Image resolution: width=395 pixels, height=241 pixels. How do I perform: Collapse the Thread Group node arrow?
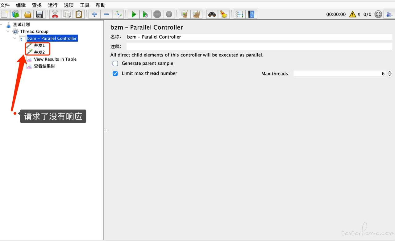(8, 31)
